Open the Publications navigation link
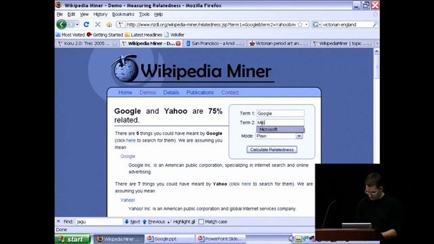The height and width of the screenshot is (244, 434). click(200, 92)
